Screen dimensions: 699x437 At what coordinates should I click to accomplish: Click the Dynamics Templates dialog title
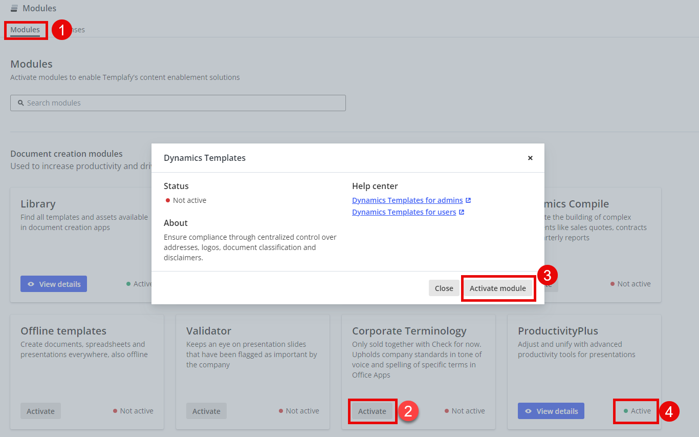coord(205,158)
